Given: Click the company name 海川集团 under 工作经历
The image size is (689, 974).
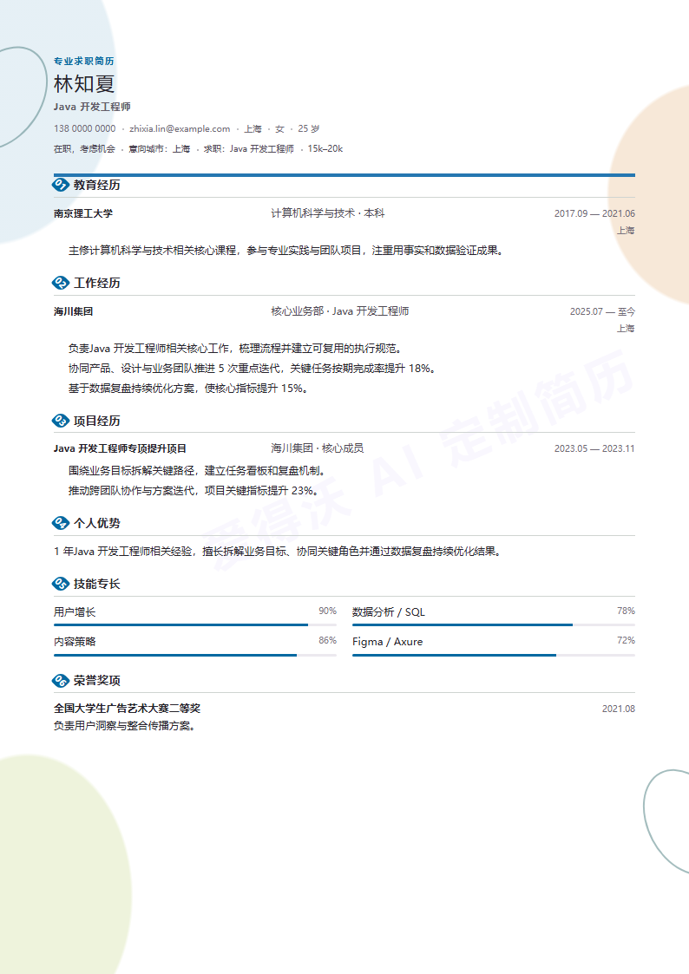Looking at the screenshot, I should point(73,311).
